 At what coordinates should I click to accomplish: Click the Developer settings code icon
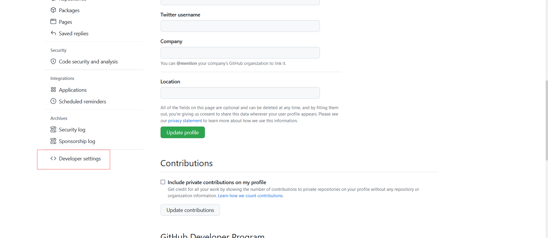[53, 158]
